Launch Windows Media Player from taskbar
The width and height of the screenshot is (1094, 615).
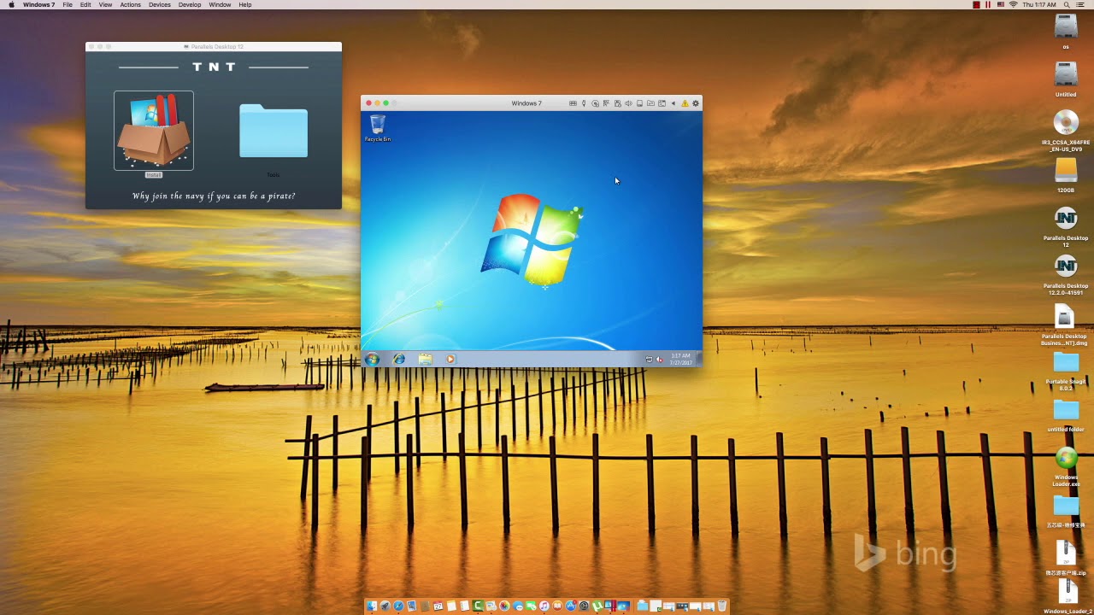click(450, 360)
